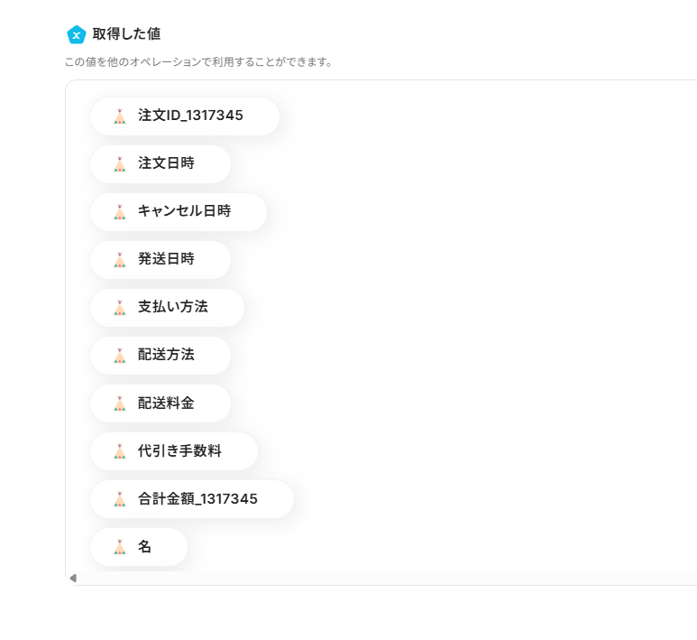
Task: Click the tent icon beside 配送方法
Action: (119, 356)
